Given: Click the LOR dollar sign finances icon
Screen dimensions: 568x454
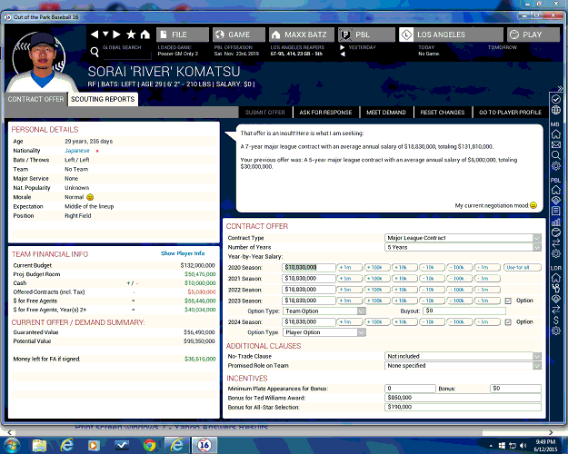Looking at the screenshot, I should [555, 320].
